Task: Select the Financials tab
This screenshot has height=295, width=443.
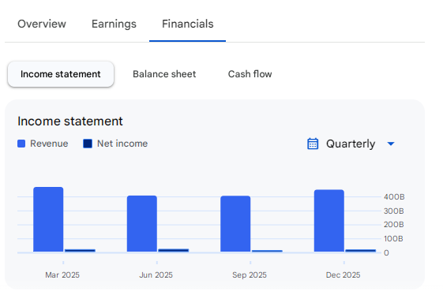Action: click(x=188, y=24)
